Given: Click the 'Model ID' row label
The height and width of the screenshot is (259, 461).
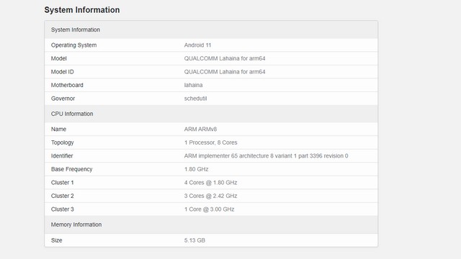Looking at the screenshot, I should (63, 72).
